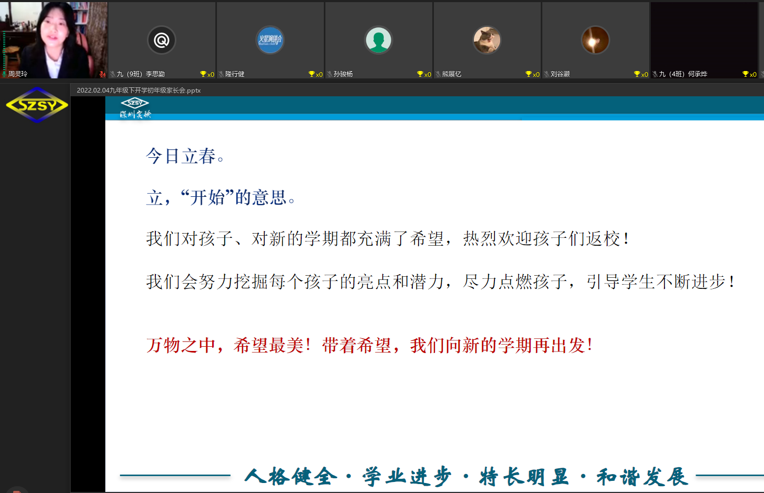Toggle the muted mic icon beside 熊展忆
The image size is (764, 493).
[x=438, y=74]
